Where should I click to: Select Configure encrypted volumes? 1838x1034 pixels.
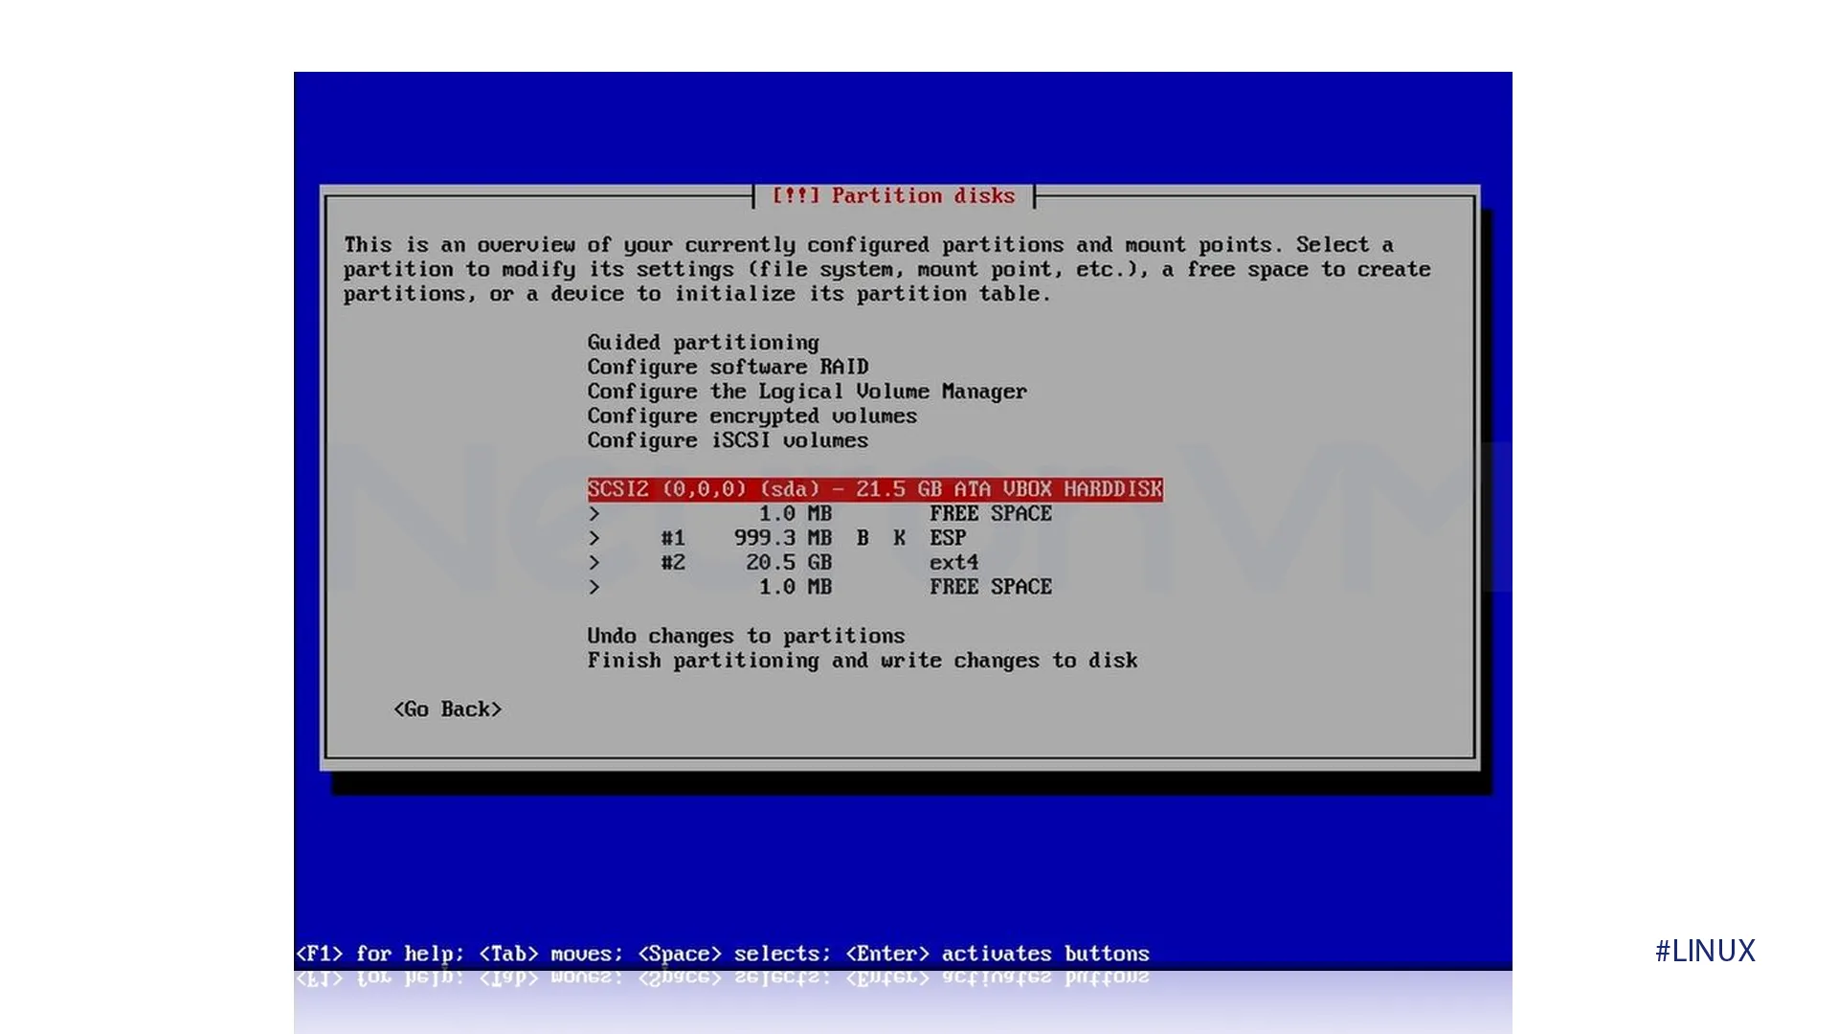751,416
